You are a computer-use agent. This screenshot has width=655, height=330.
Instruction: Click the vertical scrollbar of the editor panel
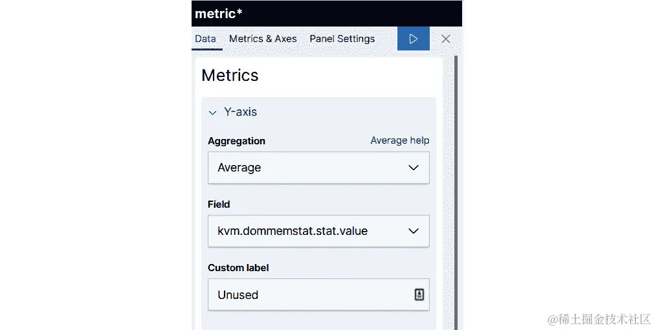[x=456, y=194]
